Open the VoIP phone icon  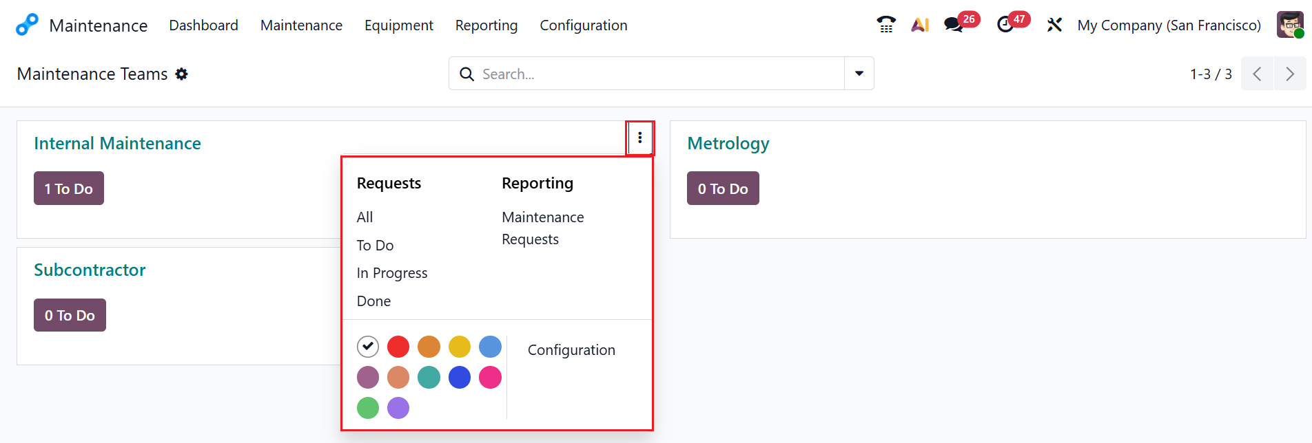(886, 25)
